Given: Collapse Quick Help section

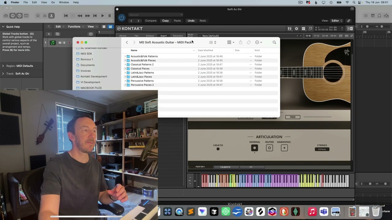Looking at the screenshot, I should coord(3,27).
